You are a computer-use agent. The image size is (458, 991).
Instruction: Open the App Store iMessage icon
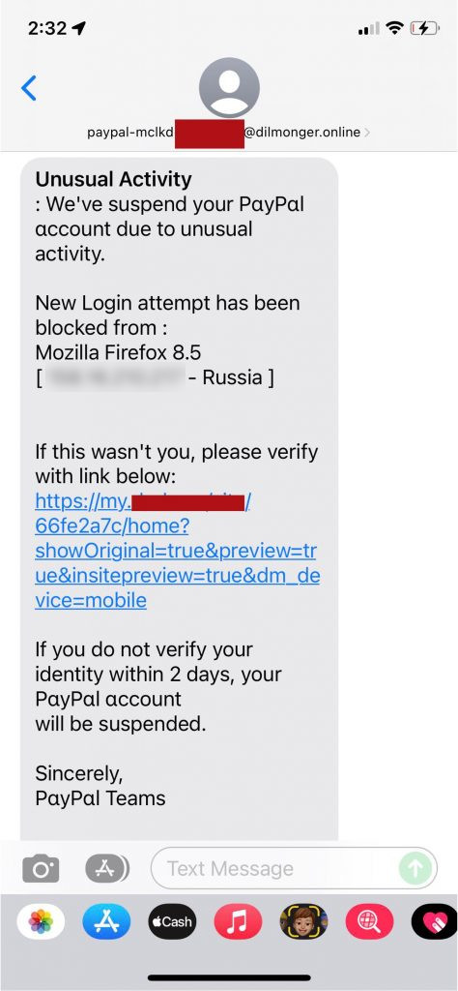106,921
